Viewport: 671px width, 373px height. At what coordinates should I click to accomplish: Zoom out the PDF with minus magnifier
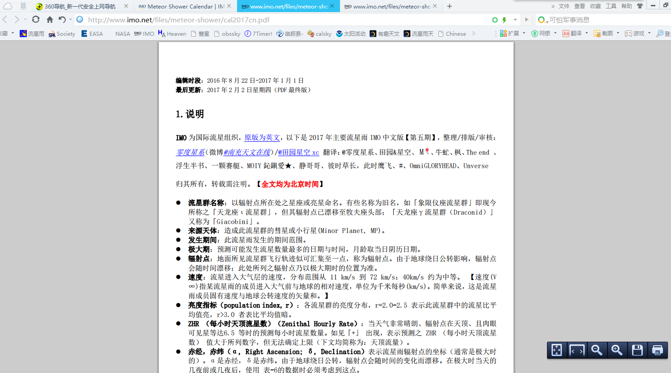tap(597, 350)
